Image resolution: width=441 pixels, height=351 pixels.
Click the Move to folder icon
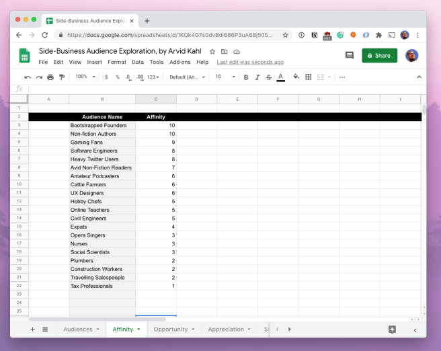point(224,52)
